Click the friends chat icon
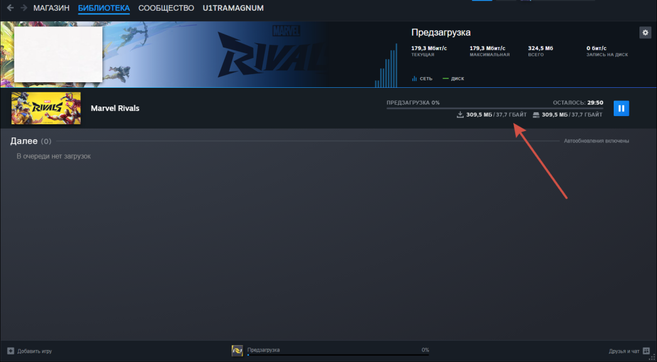This screenshot has height=362, width=657. 646,351
